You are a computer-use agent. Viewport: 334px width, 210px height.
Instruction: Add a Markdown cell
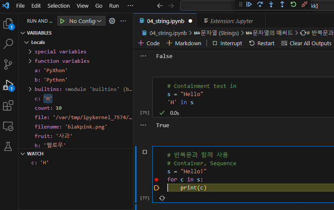pos(183,43)
